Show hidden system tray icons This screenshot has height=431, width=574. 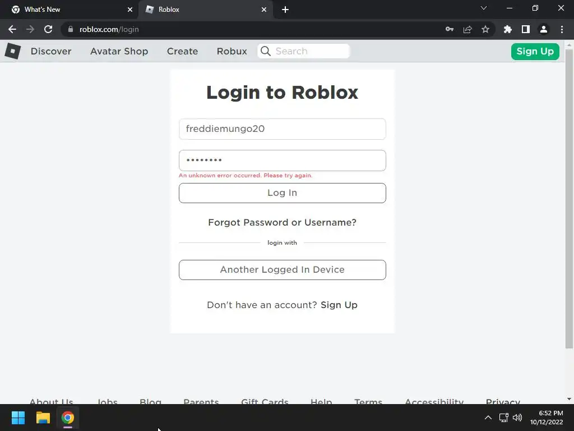[488, 418]
